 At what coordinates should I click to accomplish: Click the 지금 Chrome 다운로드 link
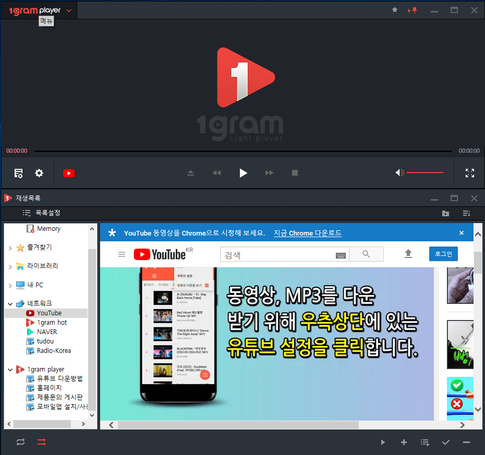(x=308, y=233)
